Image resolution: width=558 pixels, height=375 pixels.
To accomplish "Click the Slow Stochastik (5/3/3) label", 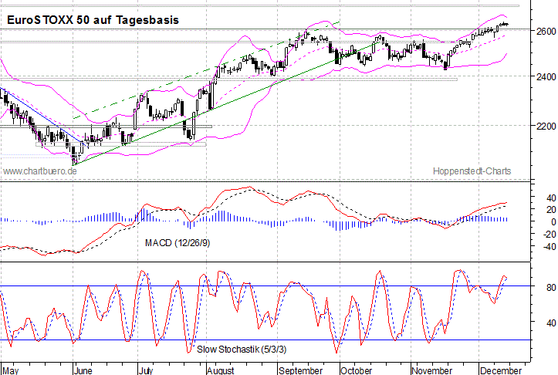I will pyautogui.click(x=242, y=349).
